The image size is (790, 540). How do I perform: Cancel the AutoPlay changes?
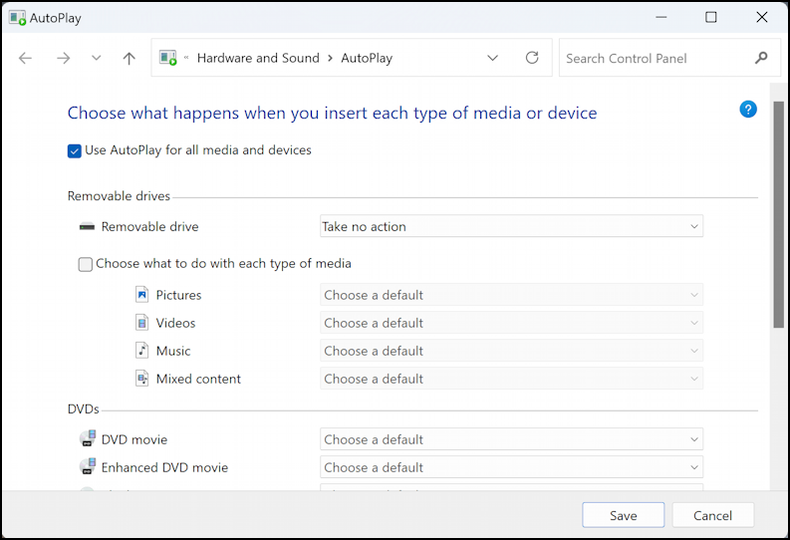coord(713,515)
